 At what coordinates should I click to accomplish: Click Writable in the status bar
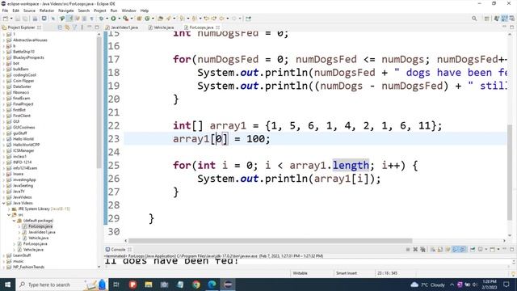coord(300,273)
